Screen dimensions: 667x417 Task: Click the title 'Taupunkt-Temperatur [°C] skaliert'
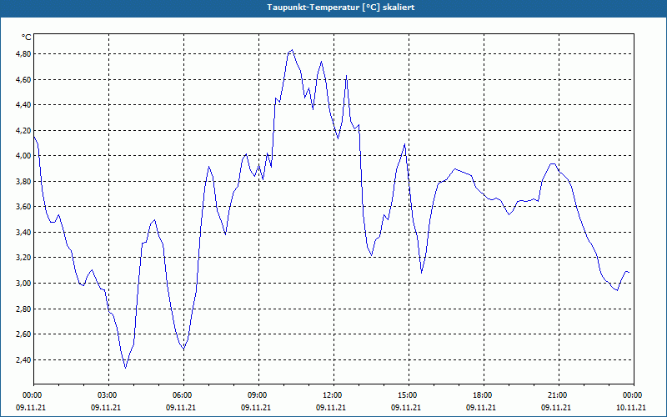pos(341,8)
